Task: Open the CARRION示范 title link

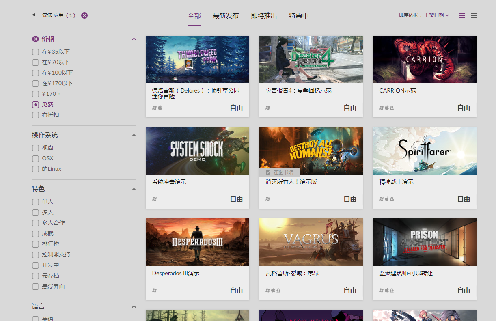Action: 397,90
